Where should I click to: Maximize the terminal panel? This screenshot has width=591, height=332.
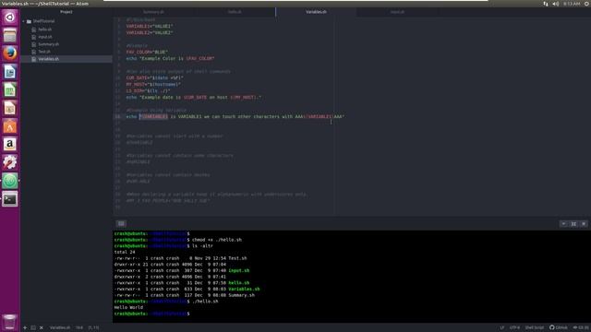573,223
